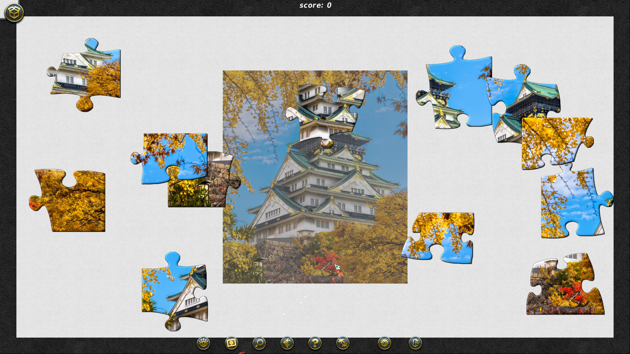The width and height of the screenshot is (630, 354).
Task: Open the eye preview icon to peek at the solution
Action: 203,343
